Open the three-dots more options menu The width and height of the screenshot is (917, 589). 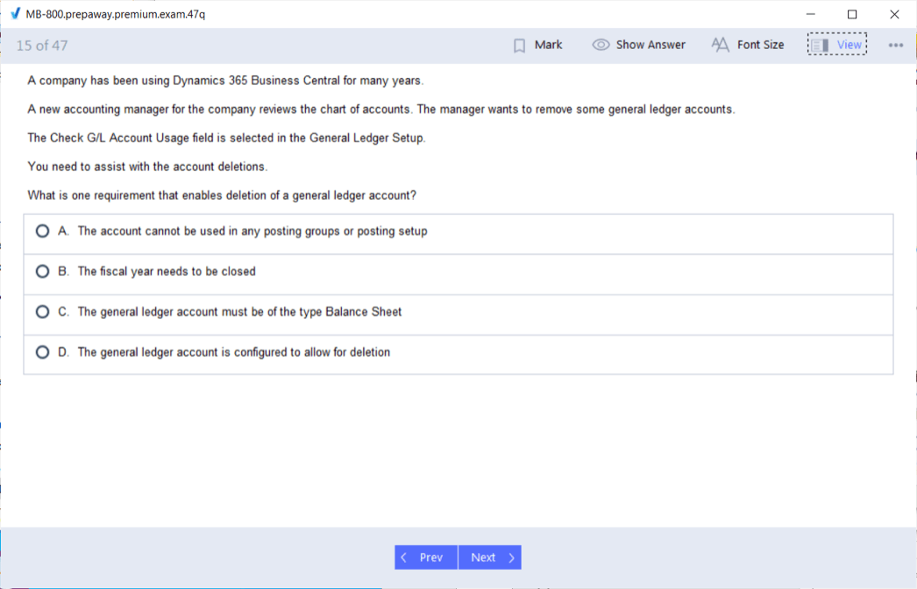tap(895, 45)
